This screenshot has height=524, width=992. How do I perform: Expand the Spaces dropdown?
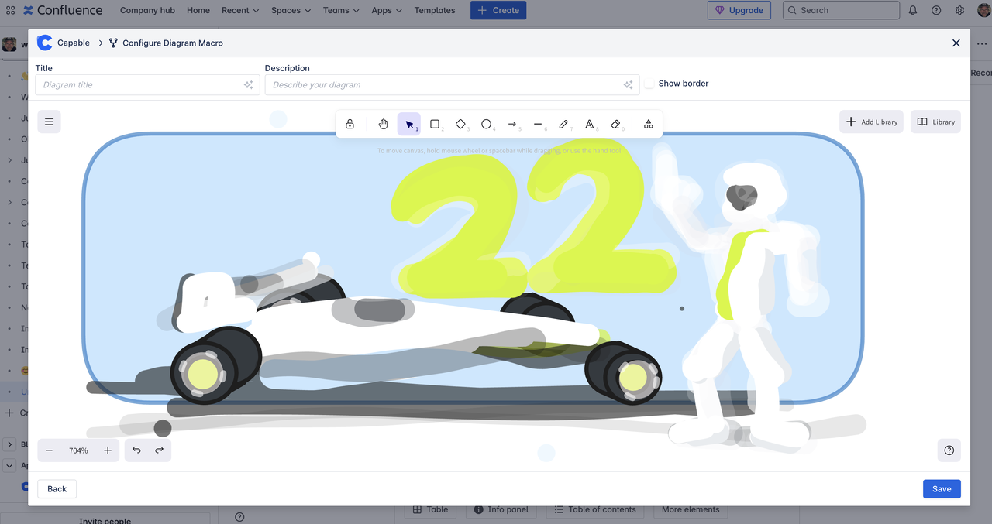pos(291,11)
